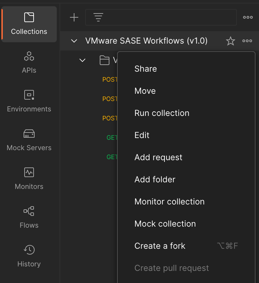Favorite the VMware SASE Workflows collection

click(230, 40)
